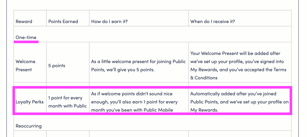The image size is (307, 137).
Task: Click "Automatically added after you've joined" text
Action: point(233,94)
